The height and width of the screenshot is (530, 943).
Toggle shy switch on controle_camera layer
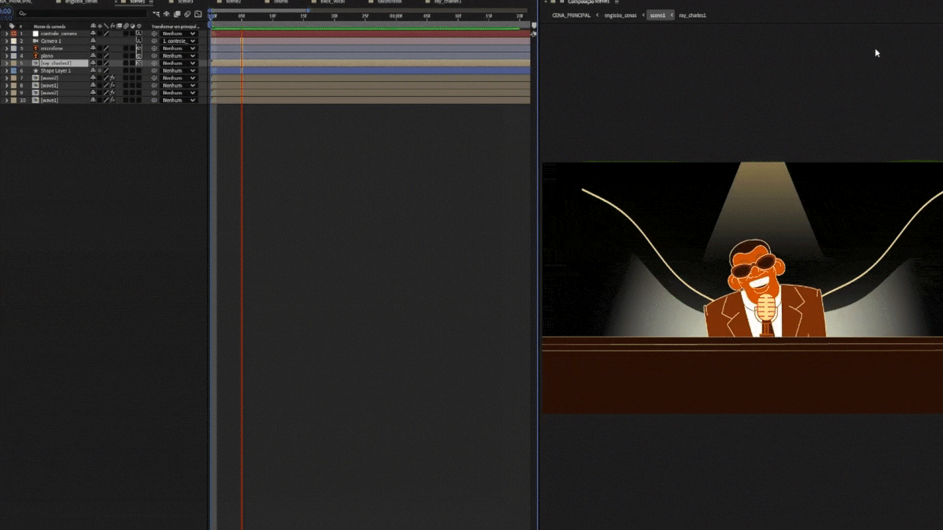[x=93, y=33]
